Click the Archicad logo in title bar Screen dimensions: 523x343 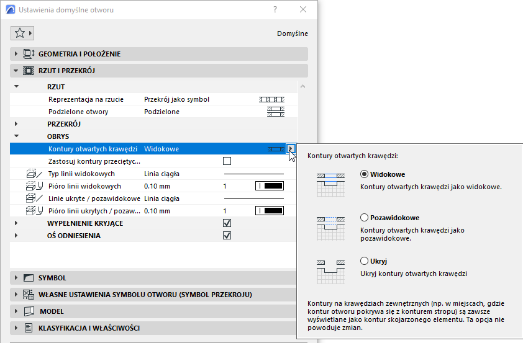click(x=11, y=10)
